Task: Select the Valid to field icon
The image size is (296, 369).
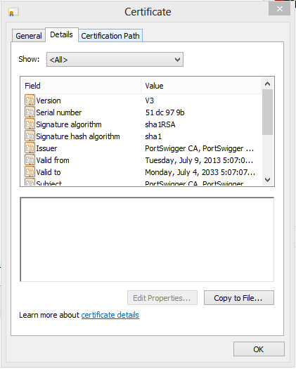Action: [30, 172]
